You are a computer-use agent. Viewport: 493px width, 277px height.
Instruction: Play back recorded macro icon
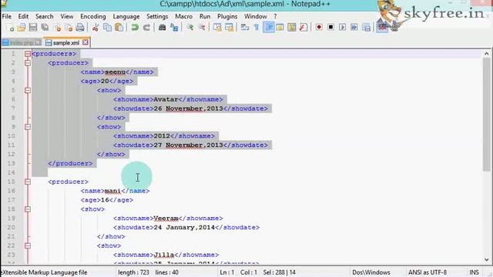(x=342, y=28)
